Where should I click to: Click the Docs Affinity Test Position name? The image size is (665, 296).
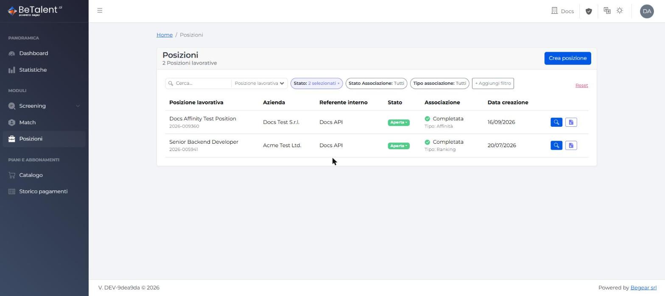tap(203, 119)
